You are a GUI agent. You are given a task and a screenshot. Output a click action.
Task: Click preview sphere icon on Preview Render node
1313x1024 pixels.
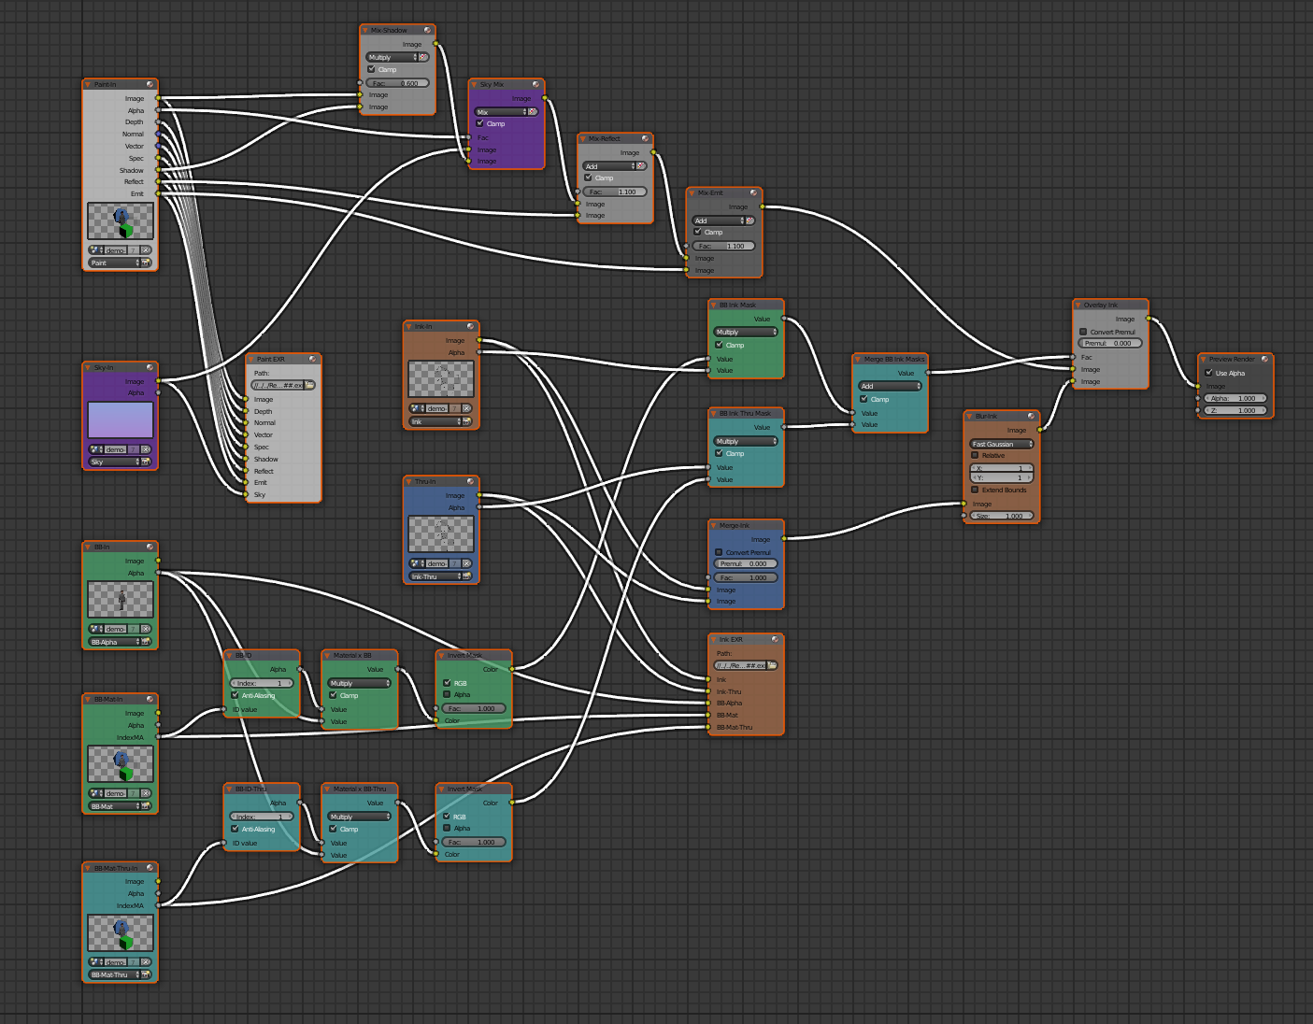(1264, 360)
